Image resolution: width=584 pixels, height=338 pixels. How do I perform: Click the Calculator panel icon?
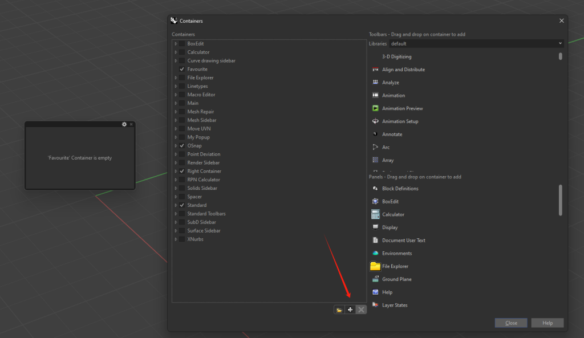tap(375, 214)
